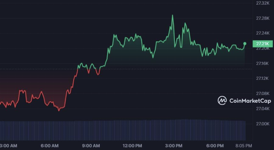
Task: Click the 3:00 AM time axis label
Action: (x=8, y=146)
